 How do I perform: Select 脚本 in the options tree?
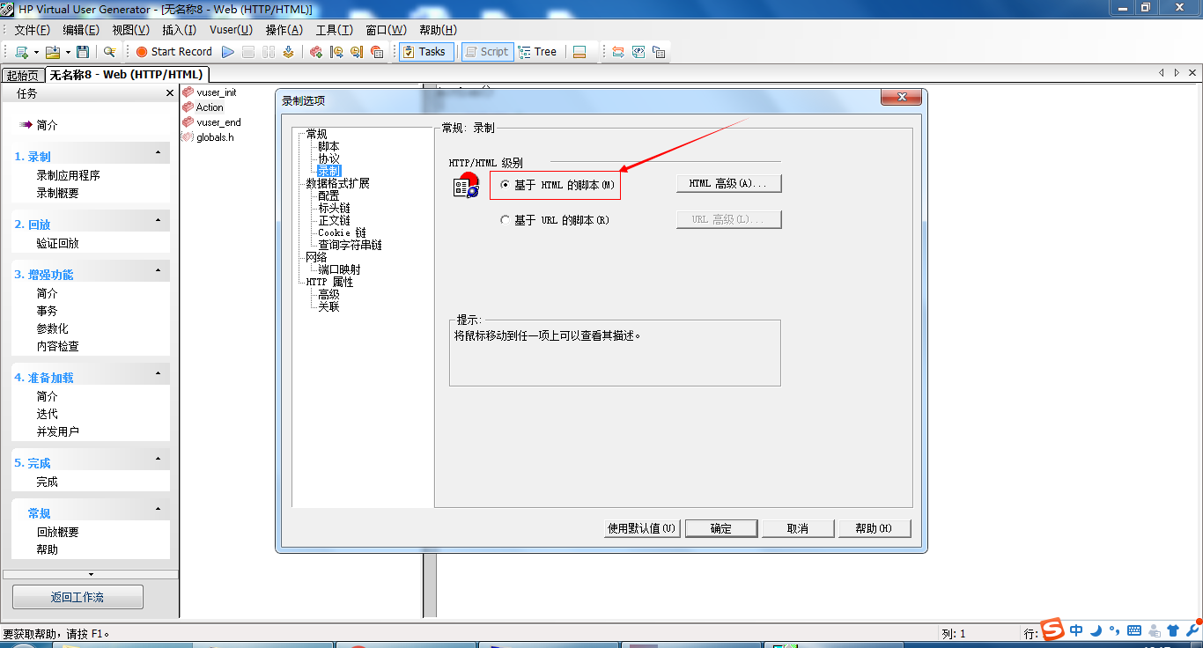click(328, 146)
